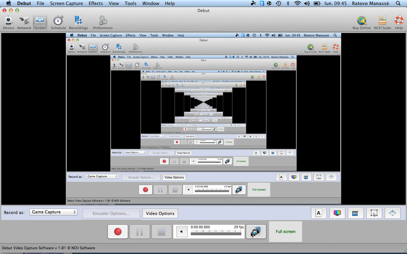Screen dimensions: 407x254
Task: Open the system volume menu bar icon
Action: [307, 3]
